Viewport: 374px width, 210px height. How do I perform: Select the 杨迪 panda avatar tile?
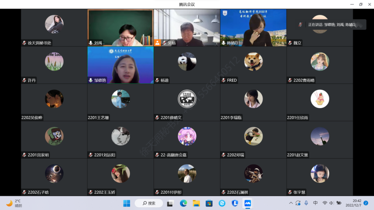tap(187, 61)
